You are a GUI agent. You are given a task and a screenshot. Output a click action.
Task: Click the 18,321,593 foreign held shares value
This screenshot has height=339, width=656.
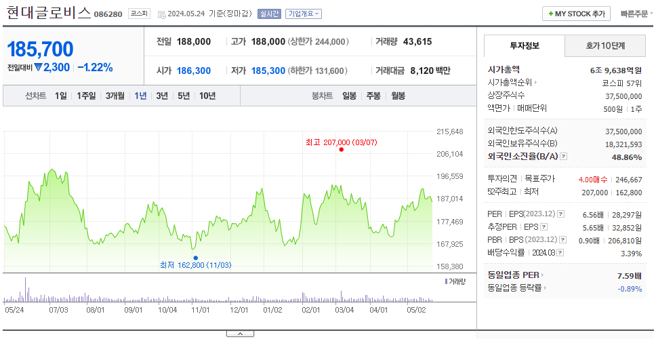click(623, 144)
